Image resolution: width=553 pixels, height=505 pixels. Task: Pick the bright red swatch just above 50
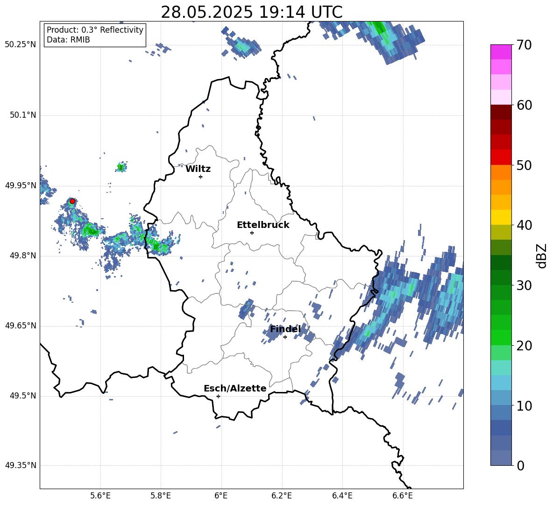point(501,157)
